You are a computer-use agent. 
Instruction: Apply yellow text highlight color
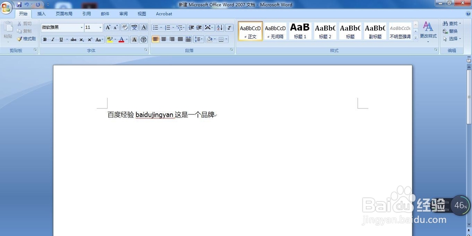[x=110, y=40]
